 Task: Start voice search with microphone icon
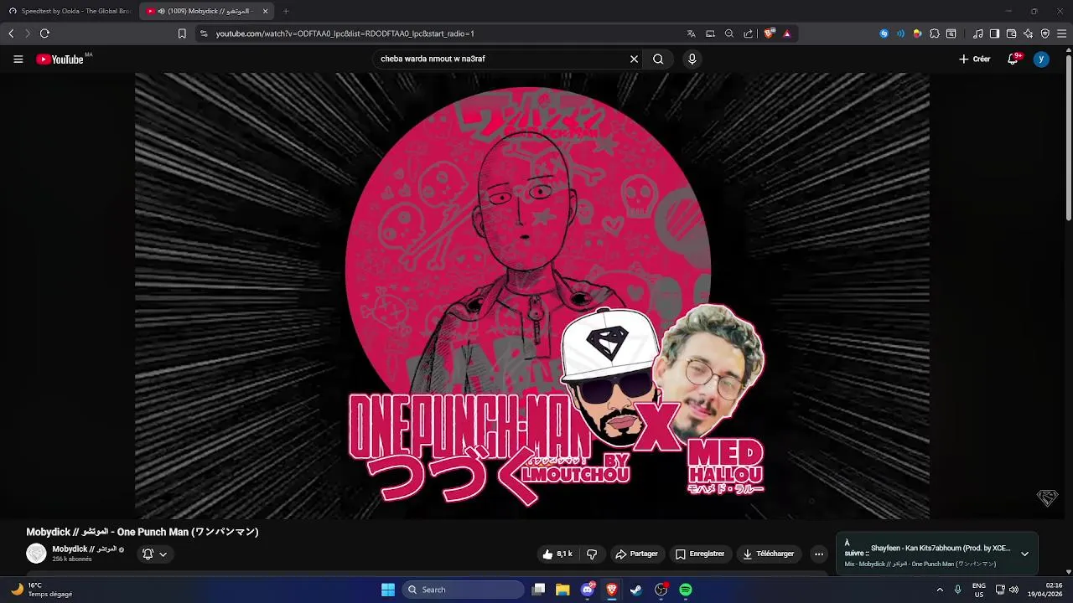coord(692,59)
